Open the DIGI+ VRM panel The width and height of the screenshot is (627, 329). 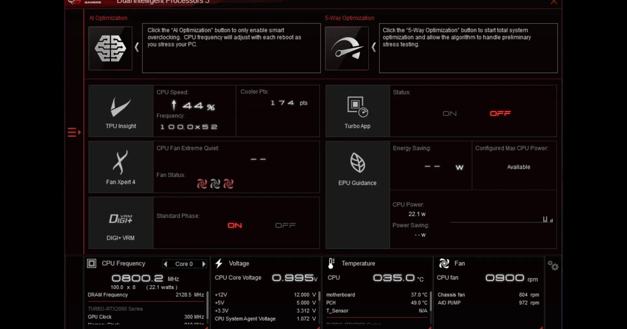click(121, 223)
